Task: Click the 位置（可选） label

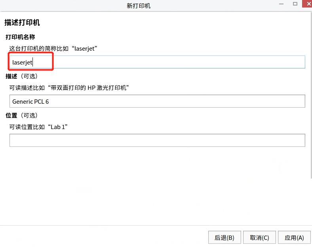Action: [21, 115]
